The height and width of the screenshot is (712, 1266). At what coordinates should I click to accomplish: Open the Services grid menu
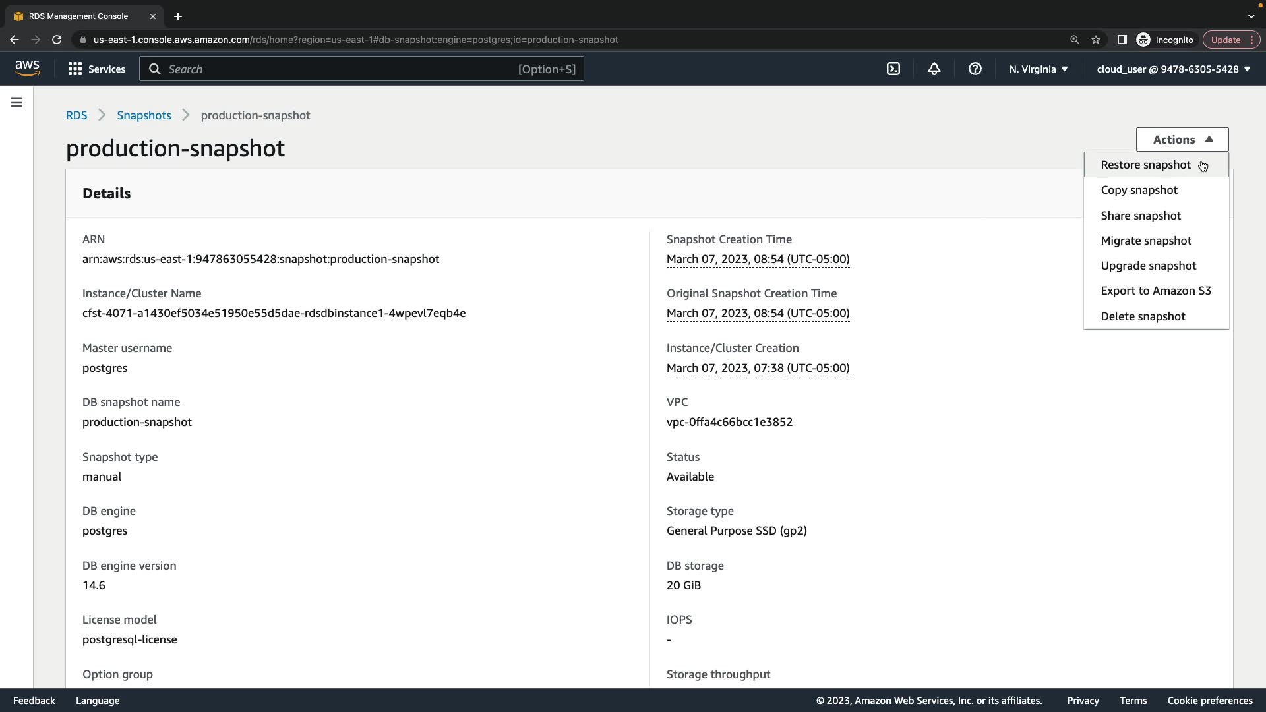pyautogui.click(x=96, y=69)
